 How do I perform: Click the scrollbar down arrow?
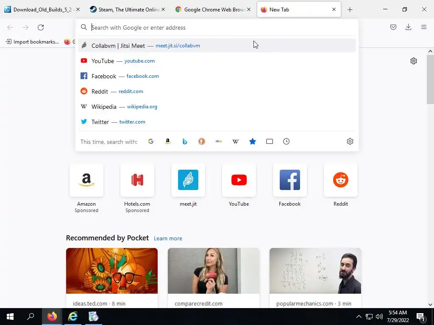coord(430,305)
